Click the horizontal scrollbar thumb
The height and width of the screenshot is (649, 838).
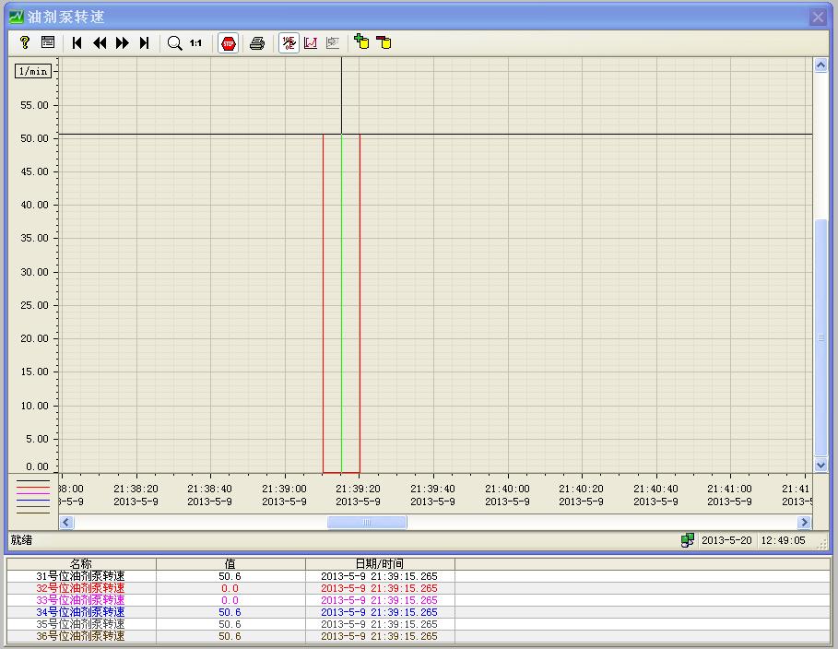(367, 522)
